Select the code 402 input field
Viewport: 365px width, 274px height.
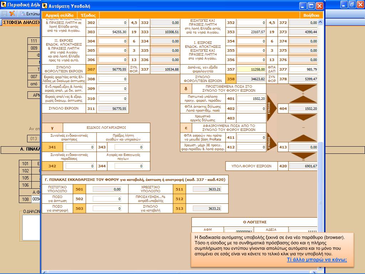251,108
